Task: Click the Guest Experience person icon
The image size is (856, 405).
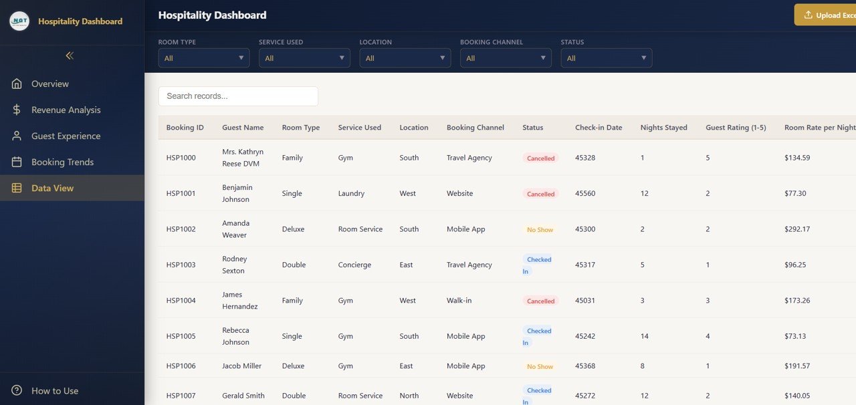Action: (x=17, y=136)
